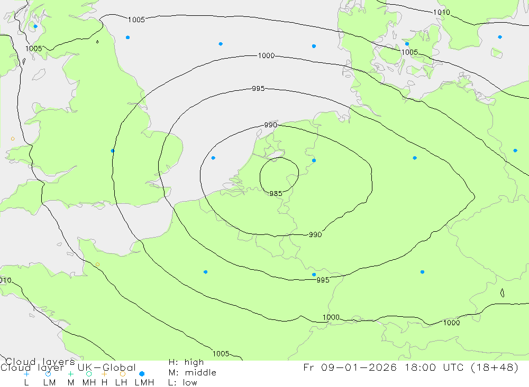Click the 1005 label over Scotland's west

(x=34, y=49)
